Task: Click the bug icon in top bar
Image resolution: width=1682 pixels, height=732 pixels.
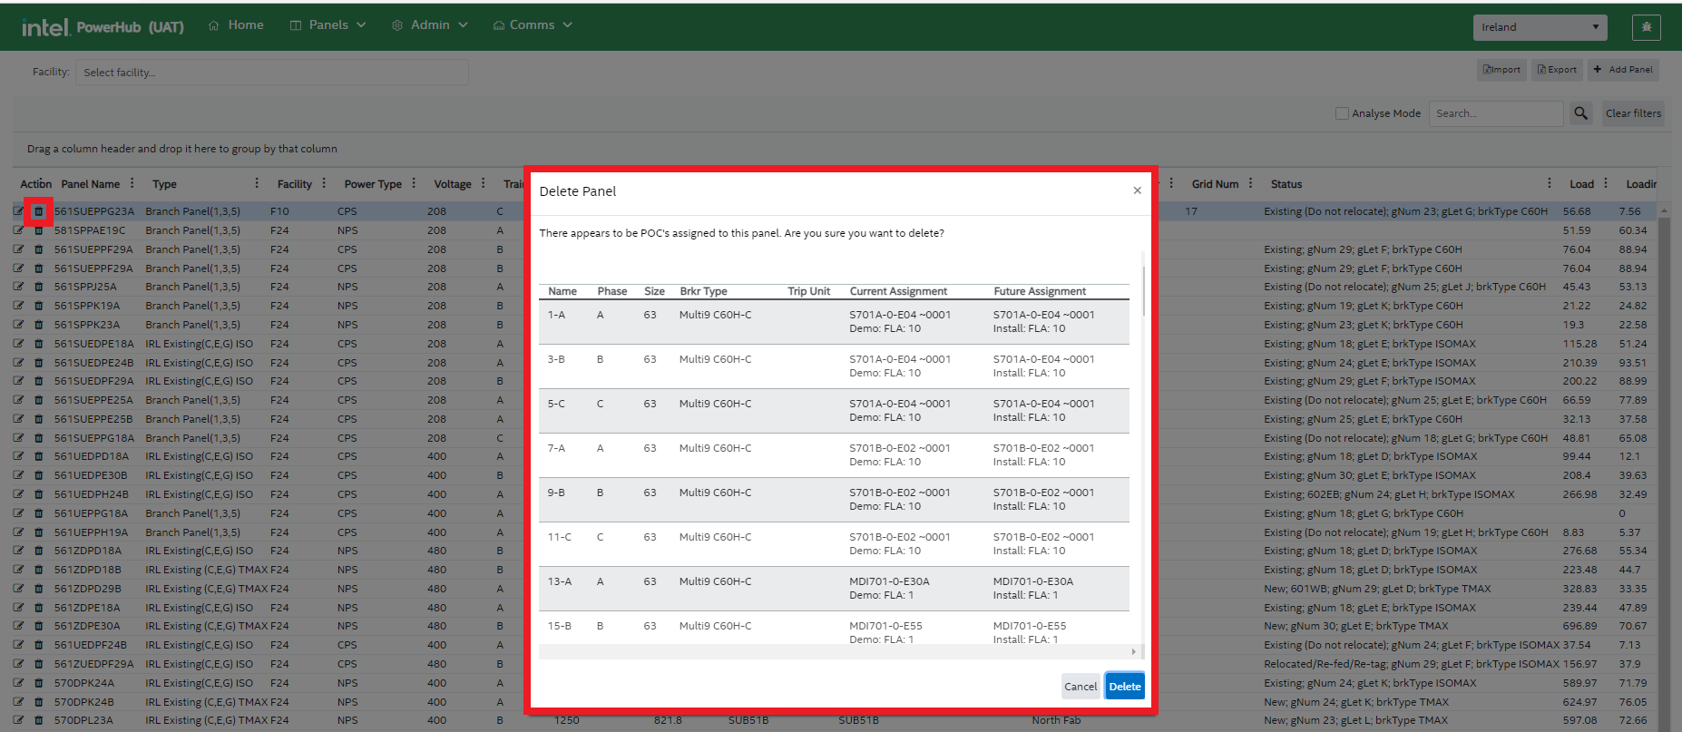Action: [x=1646, y=27]
